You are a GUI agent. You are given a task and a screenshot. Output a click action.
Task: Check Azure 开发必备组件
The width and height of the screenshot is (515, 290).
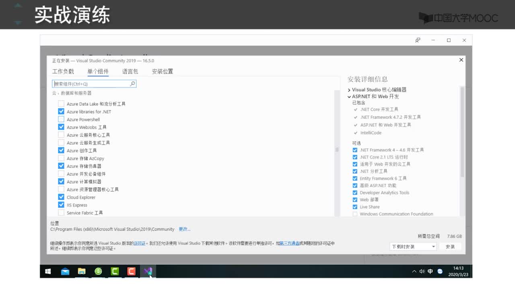tap(61, 174)
